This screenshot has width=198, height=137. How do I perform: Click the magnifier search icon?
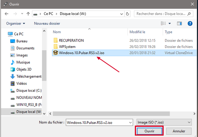[189, 14]
